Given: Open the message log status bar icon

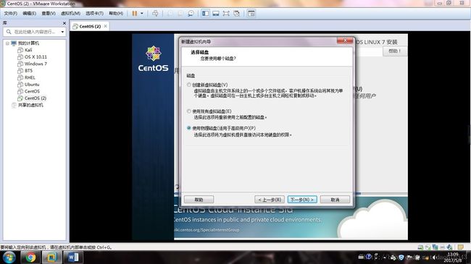Looking at the screenshot, I should coord(460,247).
